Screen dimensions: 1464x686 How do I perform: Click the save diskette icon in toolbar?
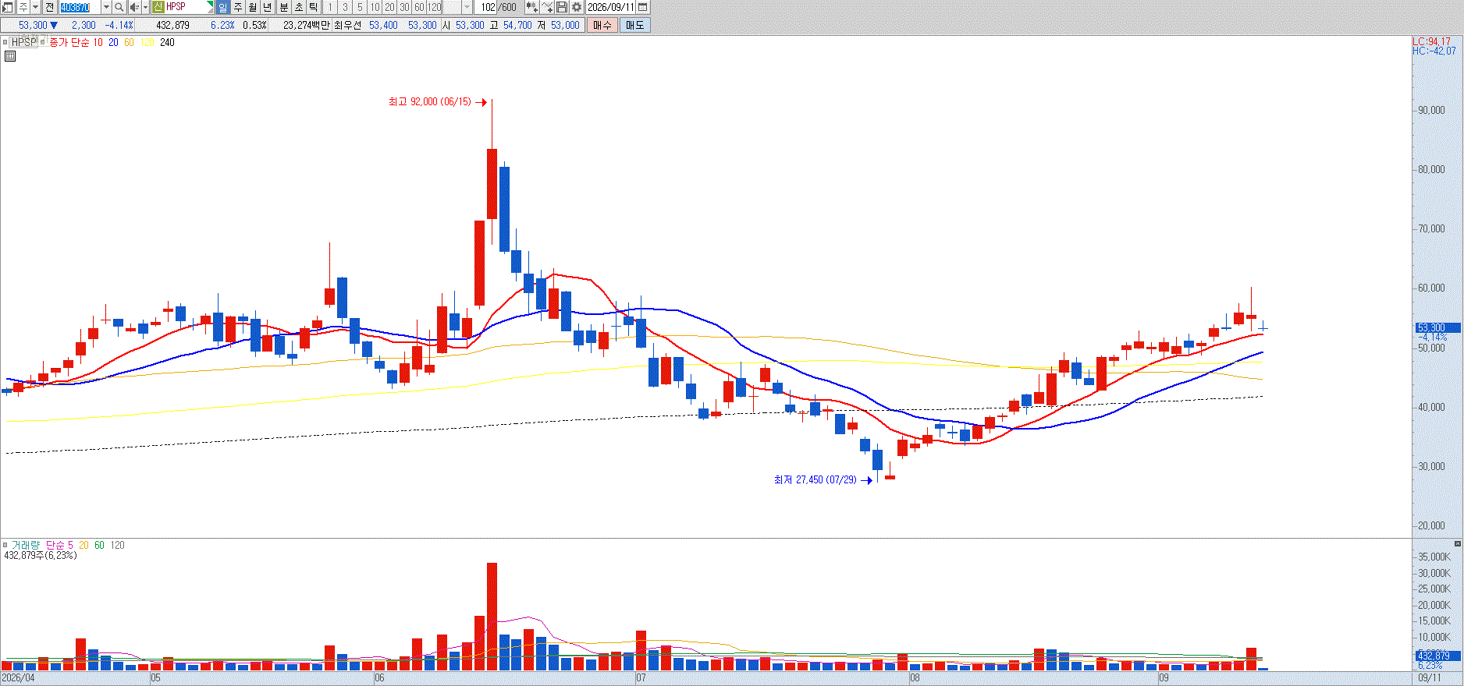click(x=561, y=7)
